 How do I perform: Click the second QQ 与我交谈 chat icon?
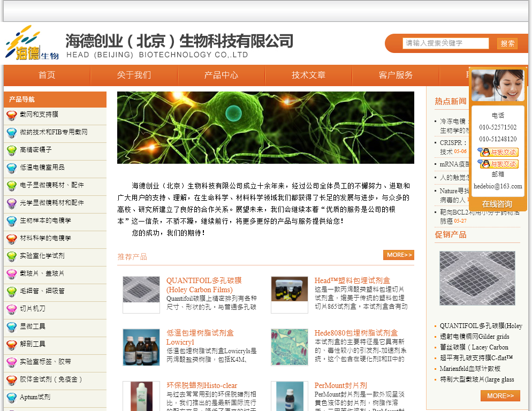pos(498,164)
